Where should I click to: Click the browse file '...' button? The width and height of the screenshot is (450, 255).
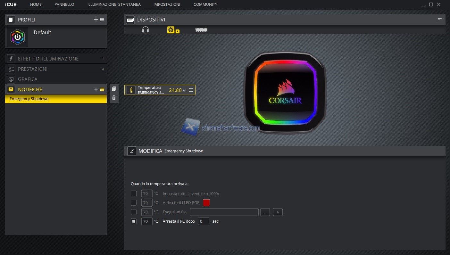265,212
